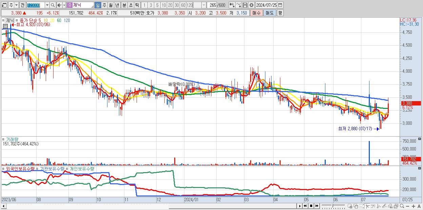423x210 pixels.
Task: Choose the 120 interval button
Action: pyautogui.click(x=190, y=5)
